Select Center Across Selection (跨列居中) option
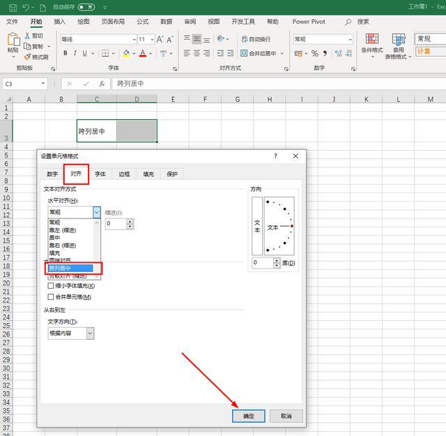This screenshot has height=436, width=446. click(70, 268)
